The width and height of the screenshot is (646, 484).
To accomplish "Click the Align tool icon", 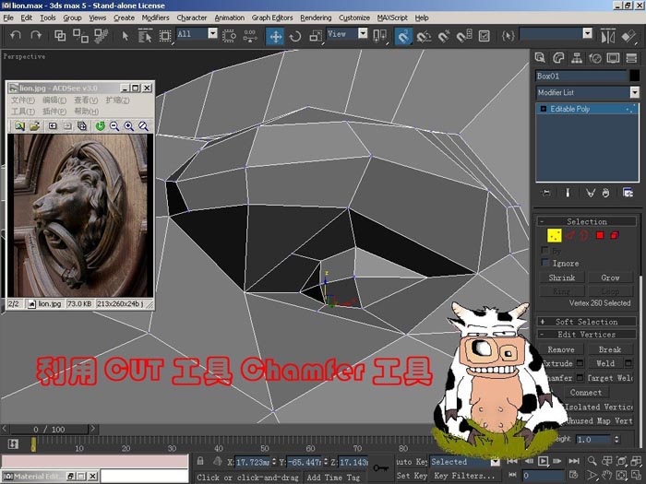I will (629, 36).
